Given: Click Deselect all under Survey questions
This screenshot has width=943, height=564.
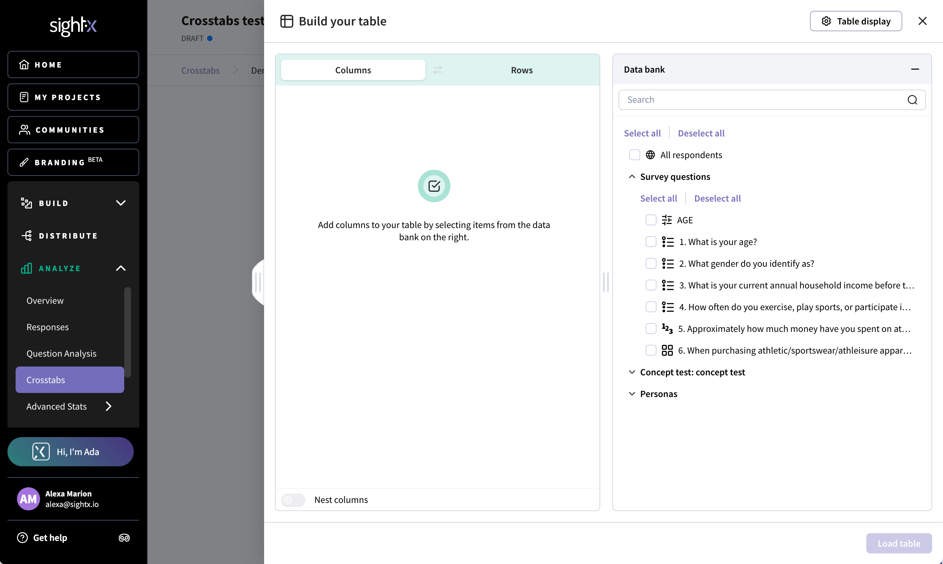Looking at the screenshot, I should [717, 199].
